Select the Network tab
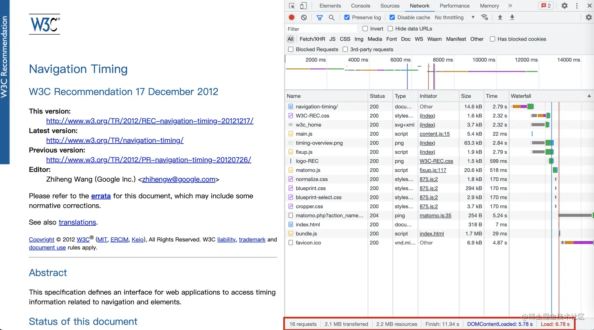 pyautogui.click(x=420, y=6)
